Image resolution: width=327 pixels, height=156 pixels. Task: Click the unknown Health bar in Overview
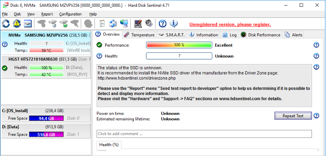(x=179, y=56)
